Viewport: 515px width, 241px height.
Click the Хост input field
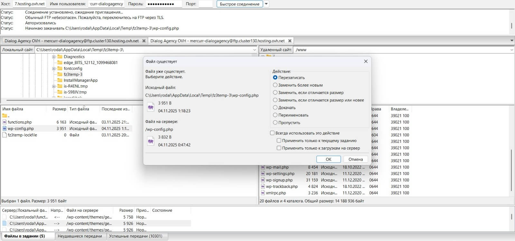30,4
